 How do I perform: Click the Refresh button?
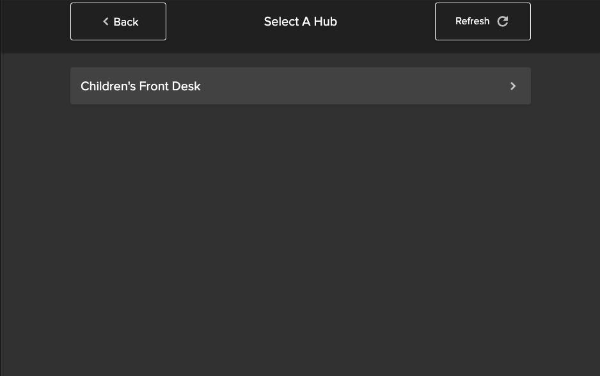coord(482,21)
